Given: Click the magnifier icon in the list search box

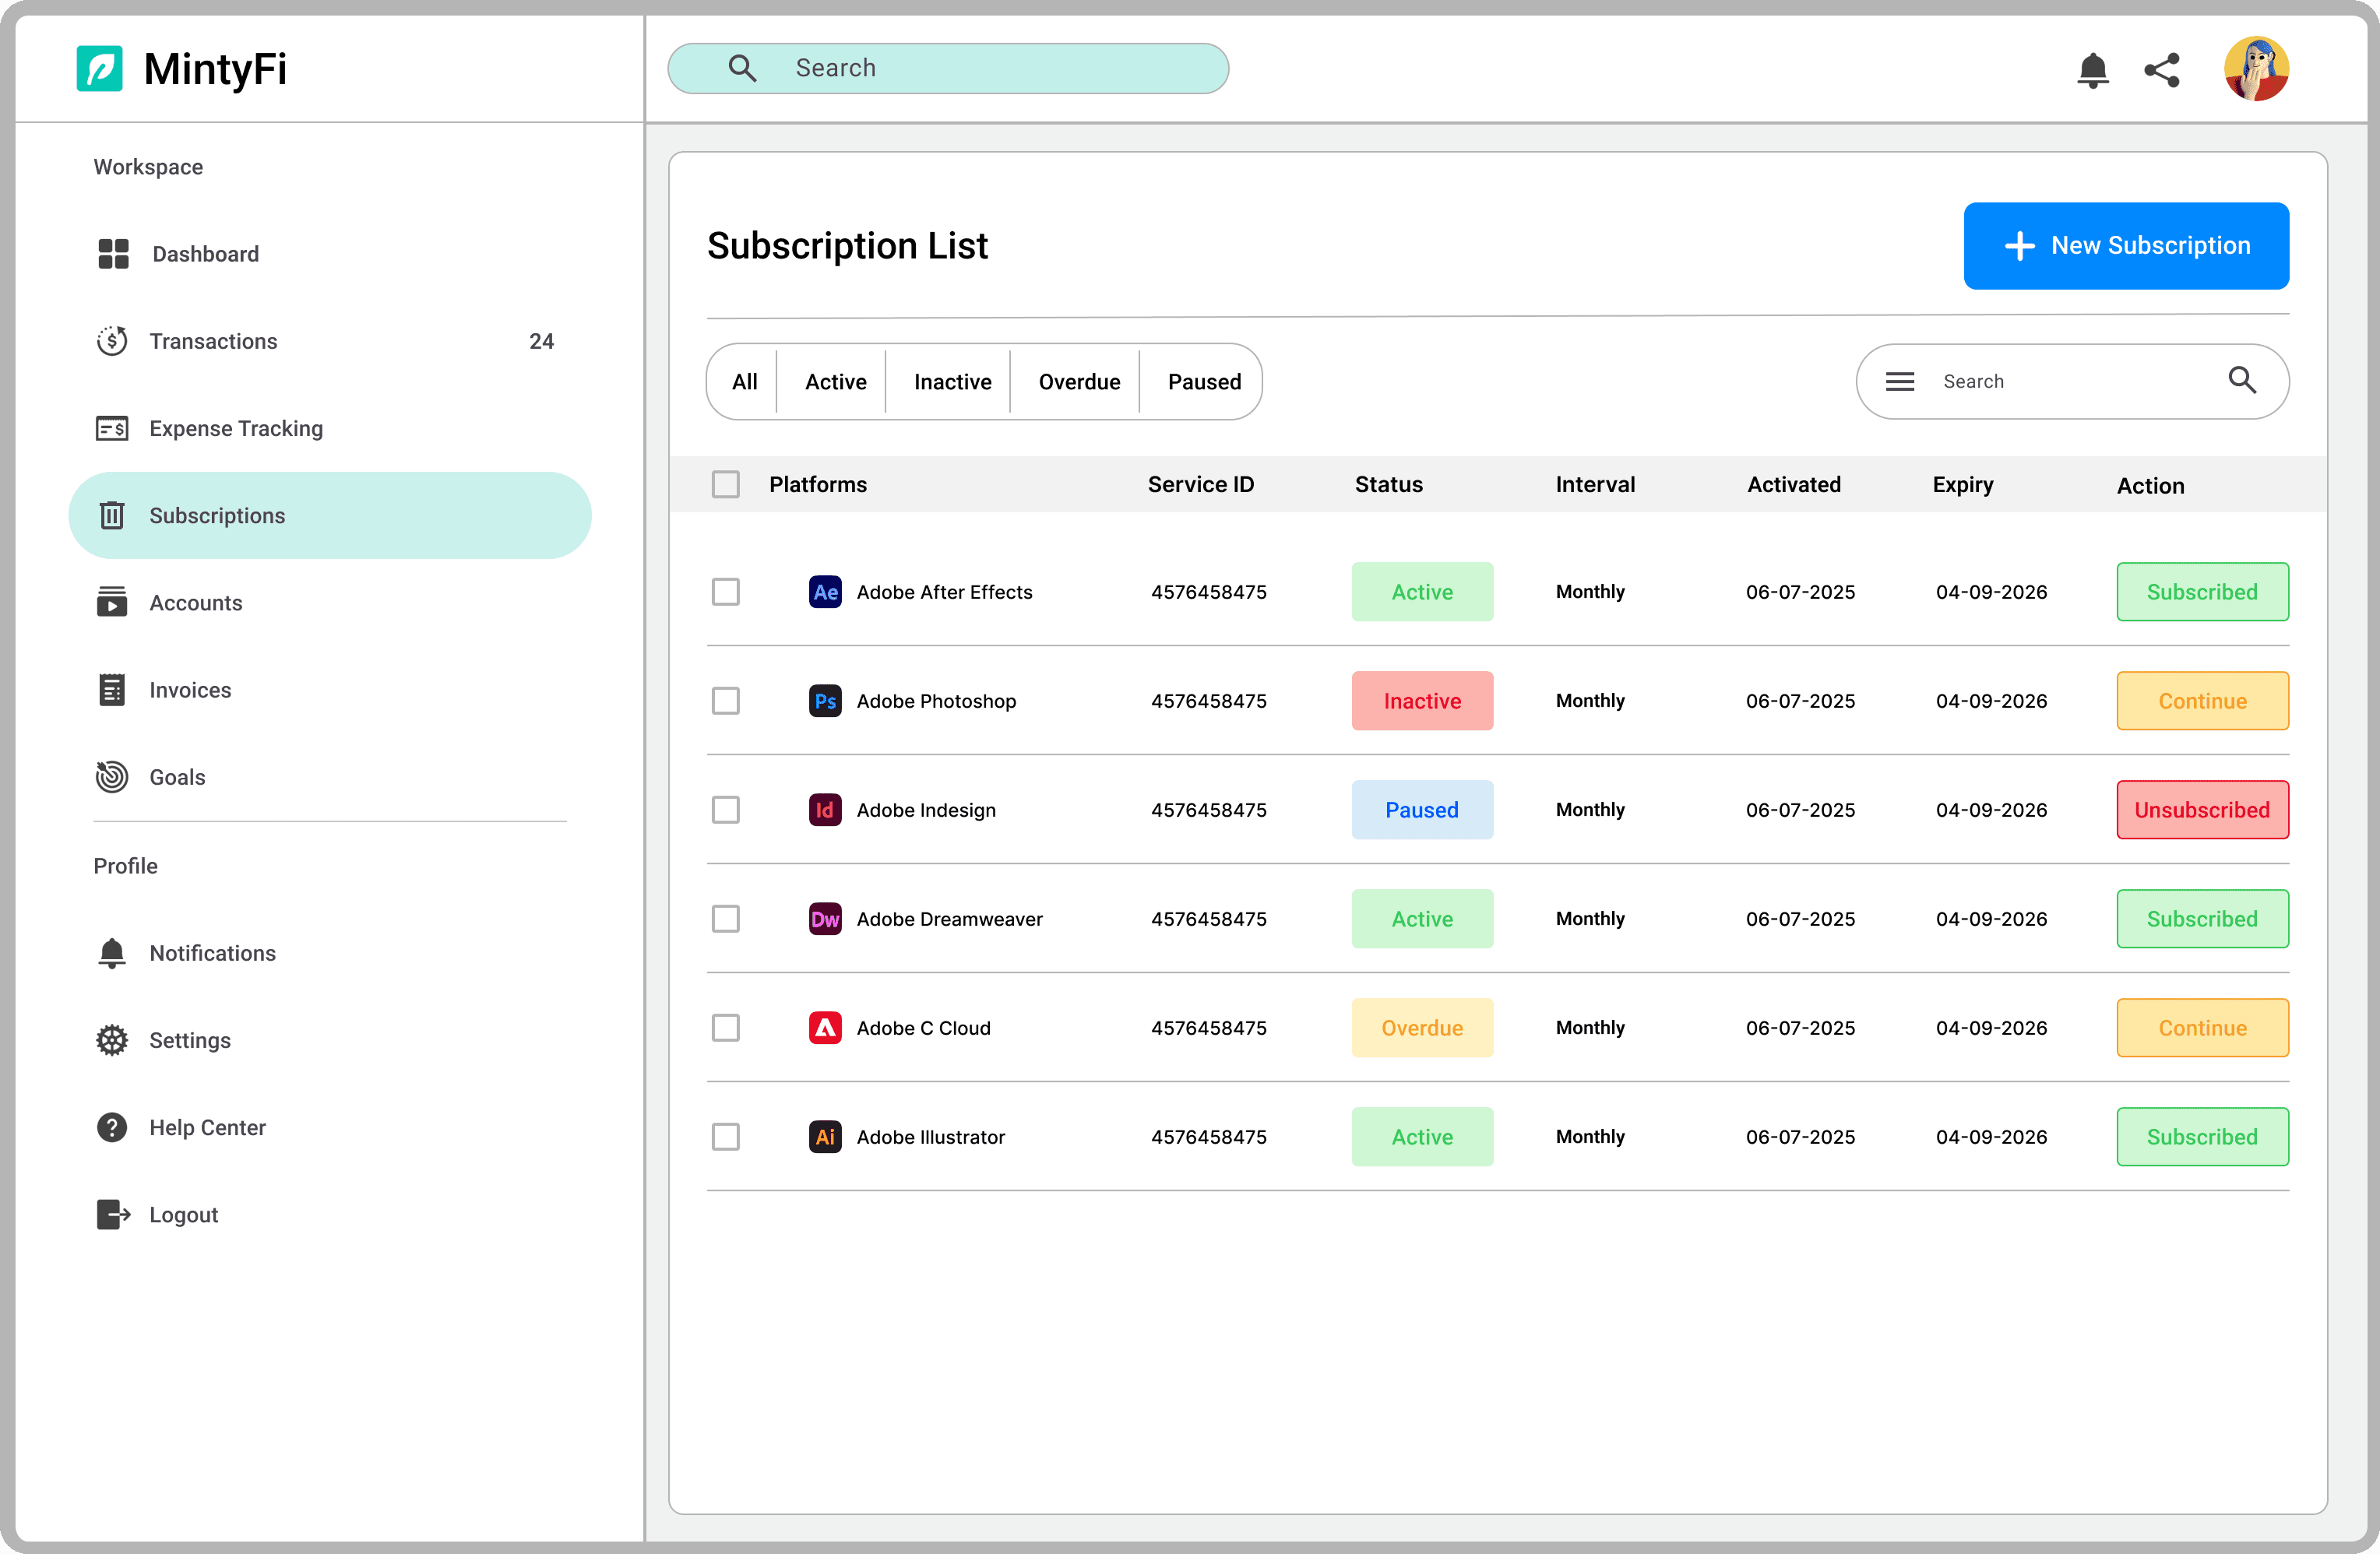Looking at the screenshot, I should (2242, 380).
